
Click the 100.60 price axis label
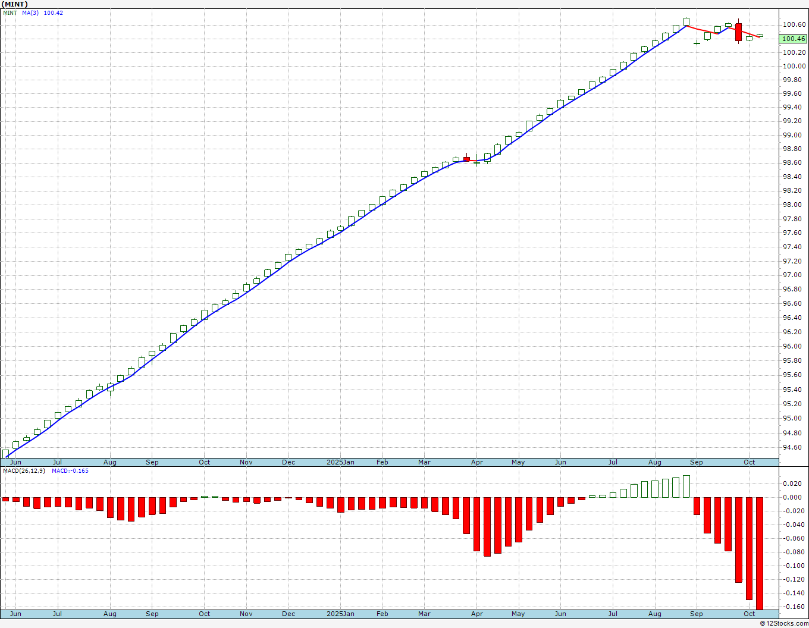pyautogui.click(x=794, y=24)
